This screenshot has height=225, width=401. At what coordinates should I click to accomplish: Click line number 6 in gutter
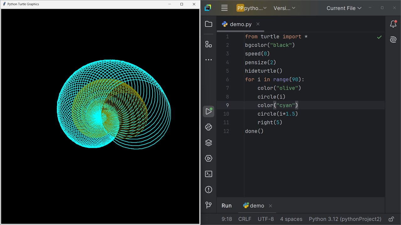click(x=227, y=80)
